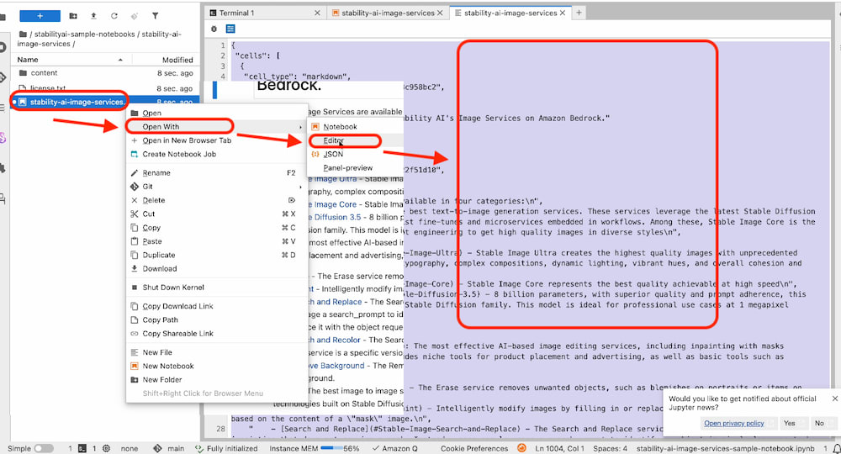Click the git branch main status item
The height and width of the screenshot is (454, 841).
point(169,448)
